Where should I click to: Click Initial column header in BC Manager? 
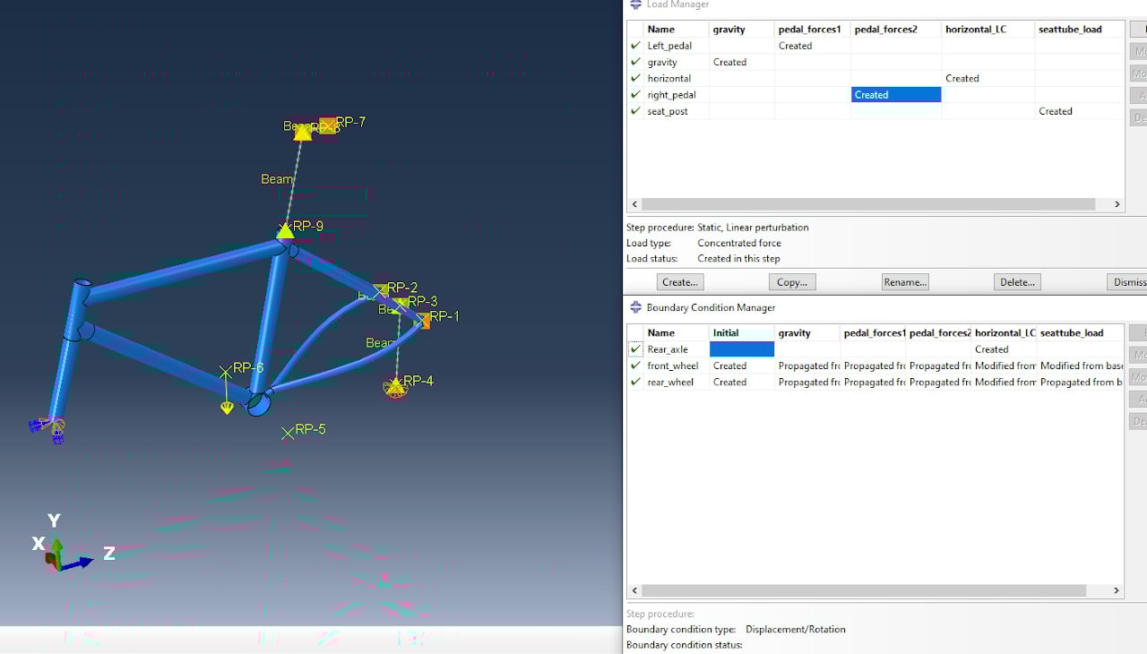(742, 333)
